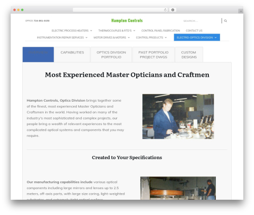Open Thermocouples & RTD's menu
The width and height of the screenshot is (254, 215).
point(115,30)
